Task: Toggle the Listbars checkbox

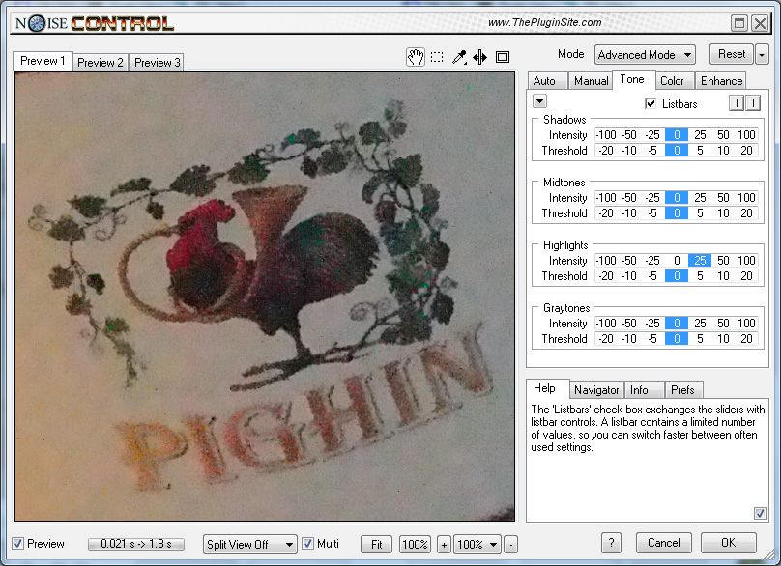Action: click(x=651, y=103)
